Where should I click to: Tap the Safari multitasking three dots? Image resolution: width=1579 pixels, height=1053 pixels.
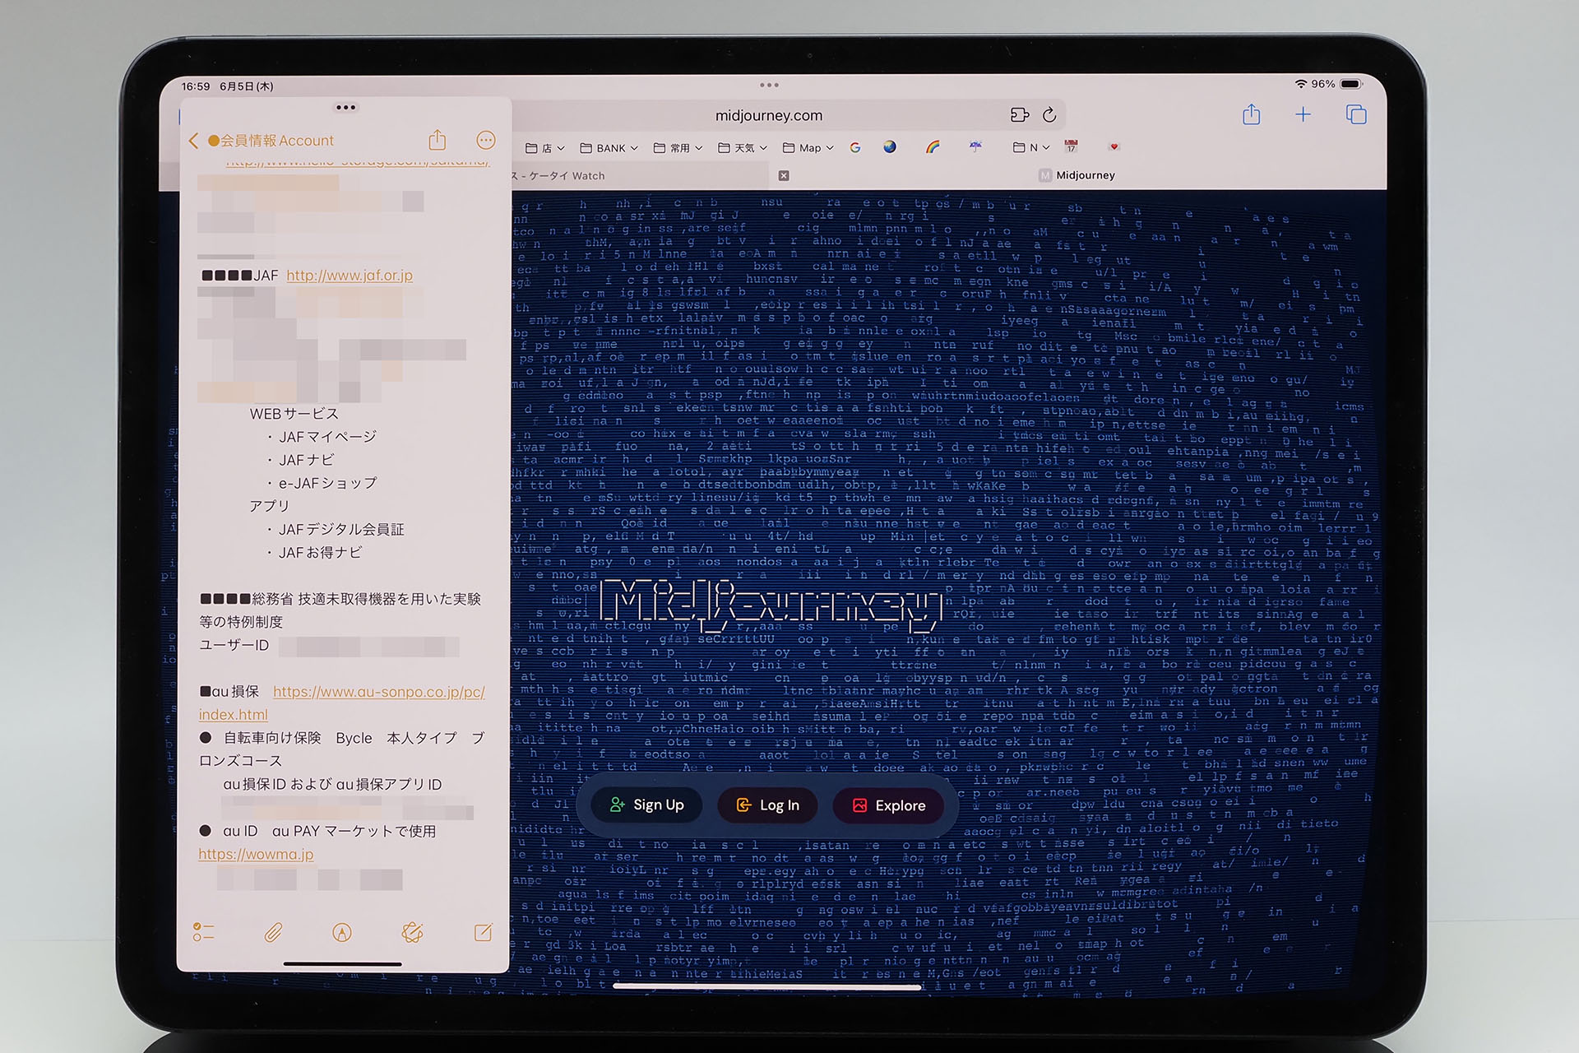pos(769,85)
